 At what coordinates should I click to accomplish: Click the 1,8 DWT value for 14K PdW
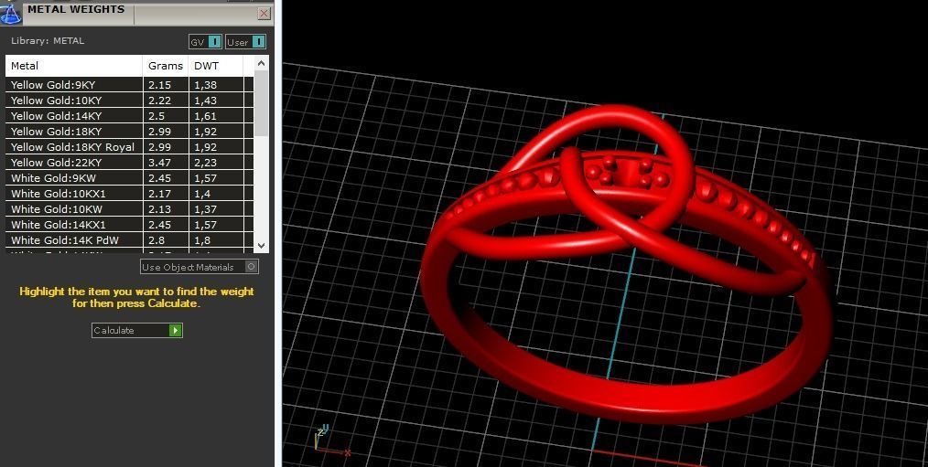202,240
